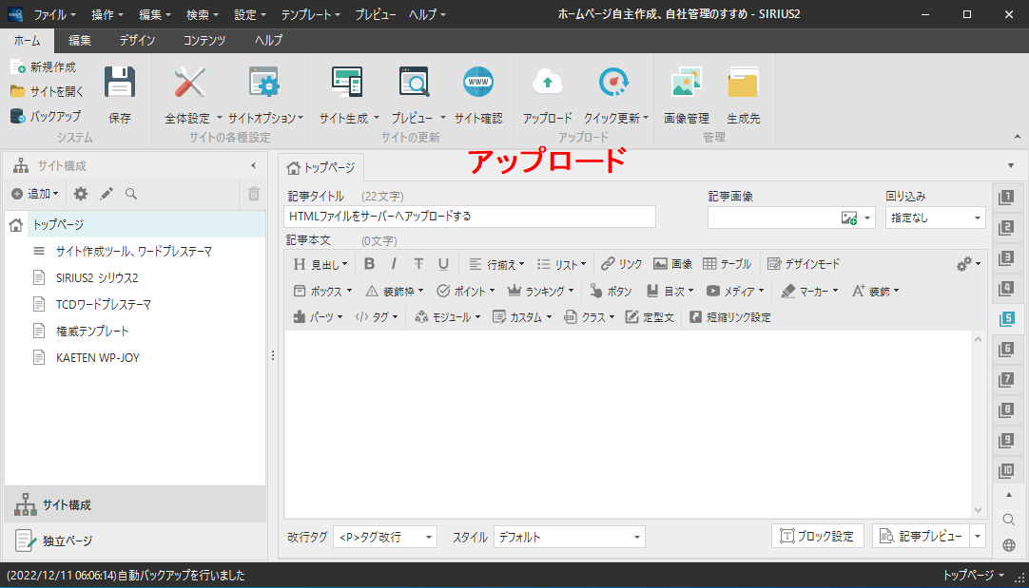Select SIRIUS2 シリウス2 page in the tree

pos(97,278)
